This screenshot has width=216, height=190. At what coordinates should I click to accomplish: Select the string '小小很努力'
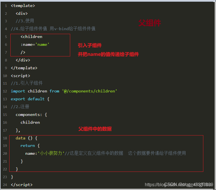click(51, 153)
